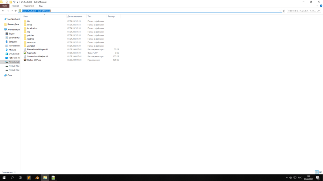Click properties quick access icon
The image size is (323, 181).
click(x=7, y=2)
